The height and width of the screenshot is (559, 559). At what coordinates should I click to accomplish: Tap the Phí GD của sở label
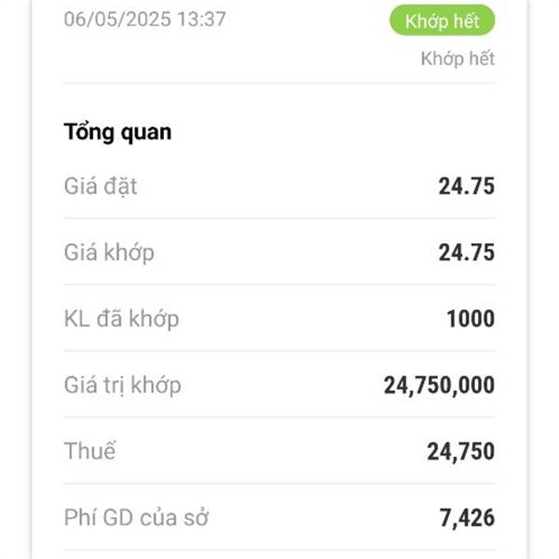coord(136,517)
